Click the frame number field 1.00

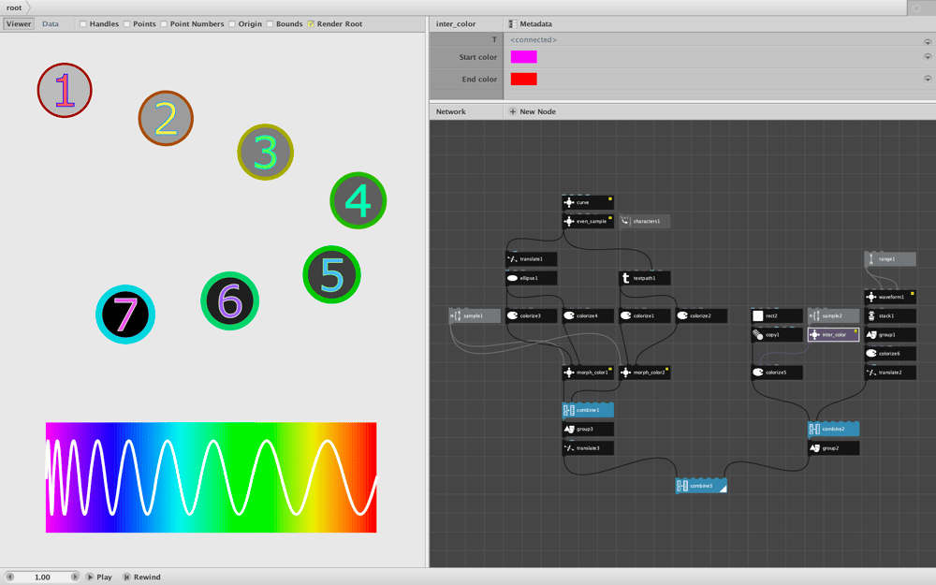42,578
